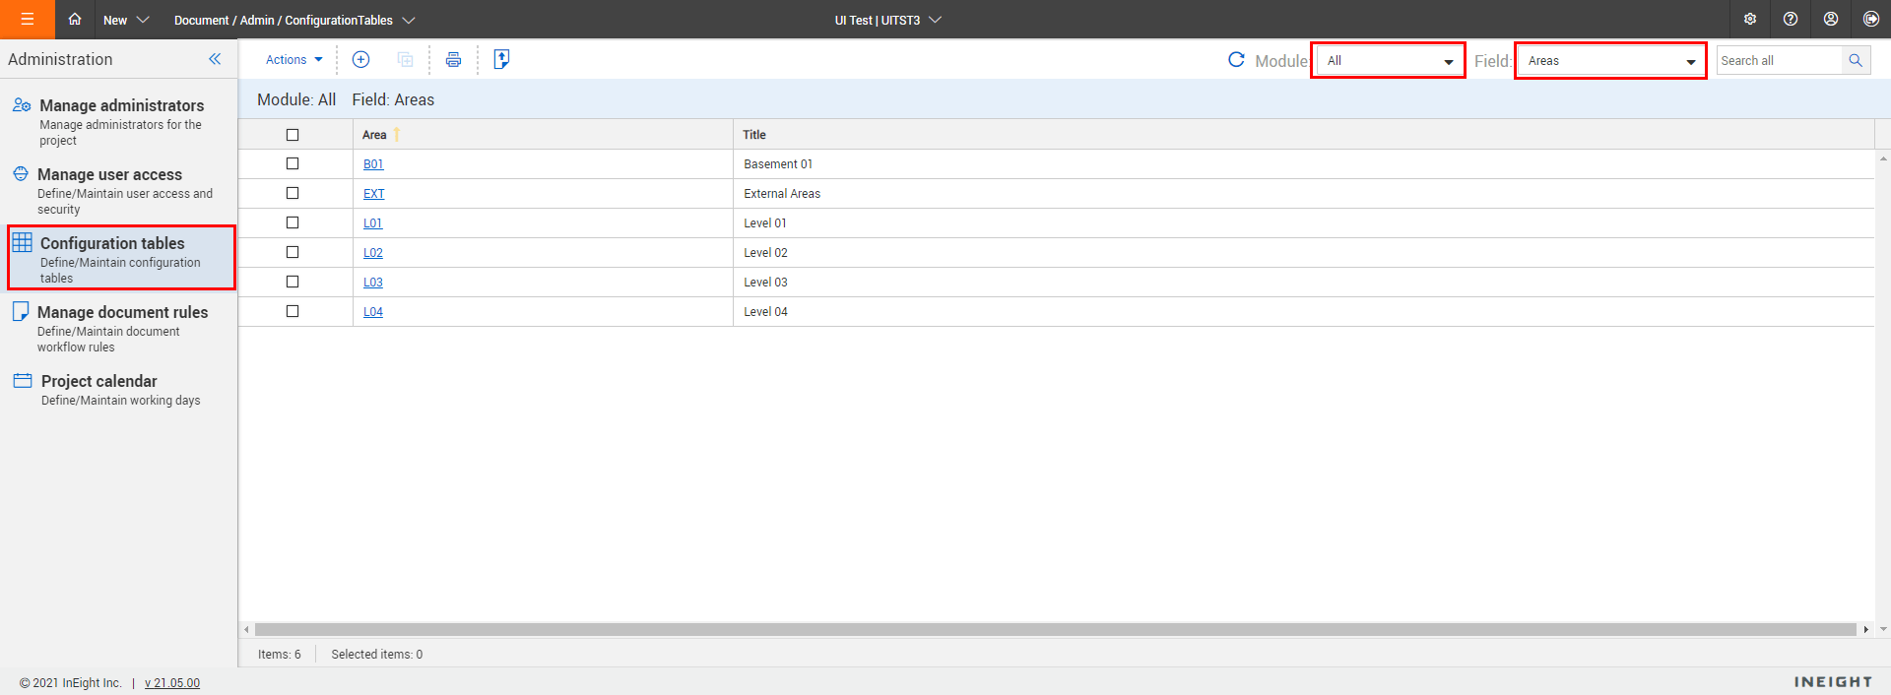The height and width of the screenshot is (695, 1891).
Task: Click the scroll right arrow of the table
Action: click(1865, 629)
